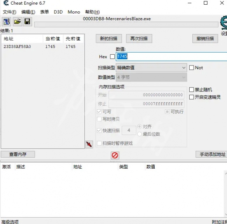The height and width of the screenshot is (224, 227).
Task: Open the 帮助(H) menu
Action: (93, 12)
